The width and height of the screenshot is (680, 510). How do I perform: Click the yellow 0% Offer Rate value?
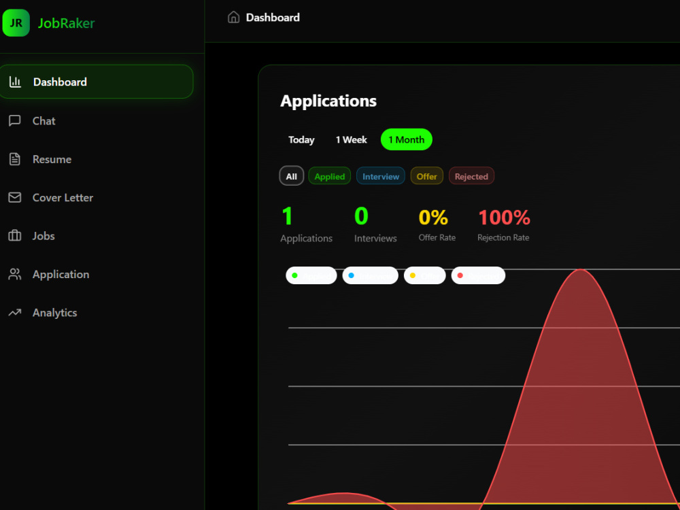pos(433,218)
